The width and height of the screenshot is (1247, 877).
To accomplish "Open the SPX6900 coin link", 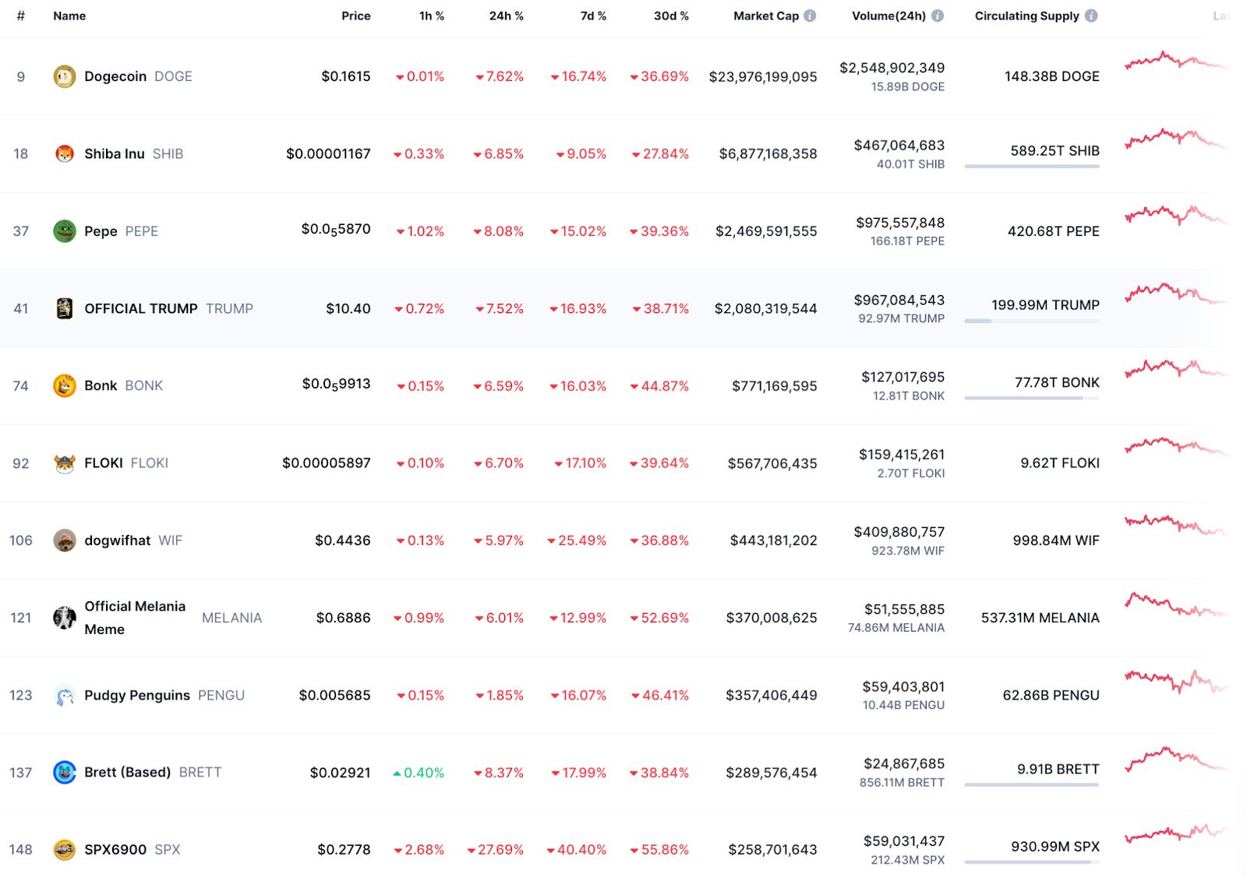I will pyautogui.click(x=115, y=850).
